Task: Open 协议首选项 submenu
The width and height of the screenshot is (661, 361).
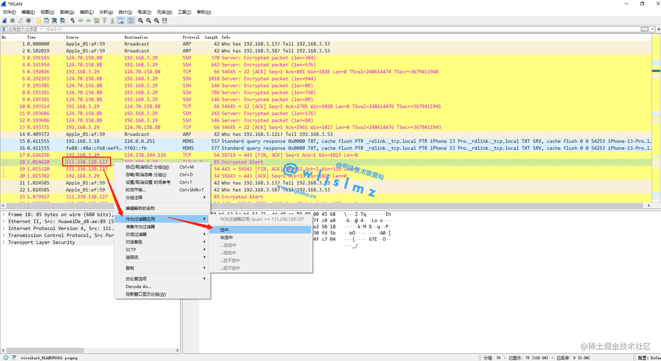Action: (162, 279)
